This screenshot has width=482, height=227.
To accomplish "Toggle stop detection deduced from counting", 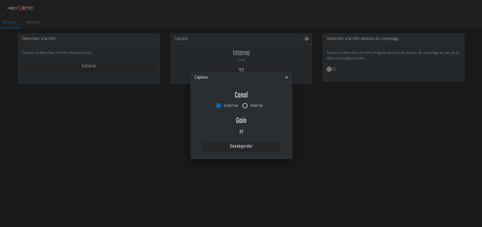I will point(331,69).
